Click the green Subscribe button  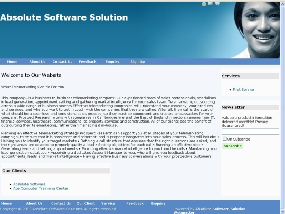click(x=232, y=146)
